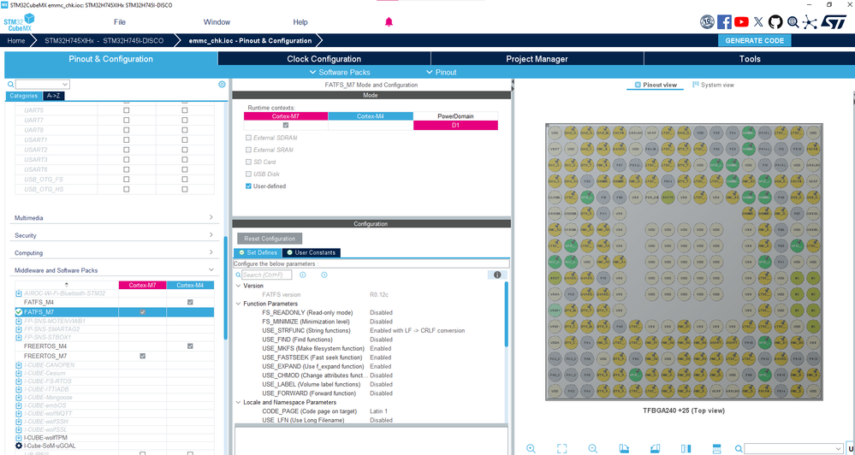Screen dimensions: 855x455
Task: Open the ST Facebook page icon
Action: pos(724,21)
